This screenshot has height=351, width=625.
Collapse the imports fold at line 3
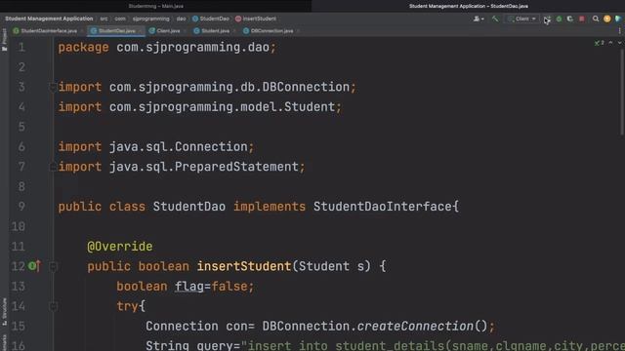point(53,87)
